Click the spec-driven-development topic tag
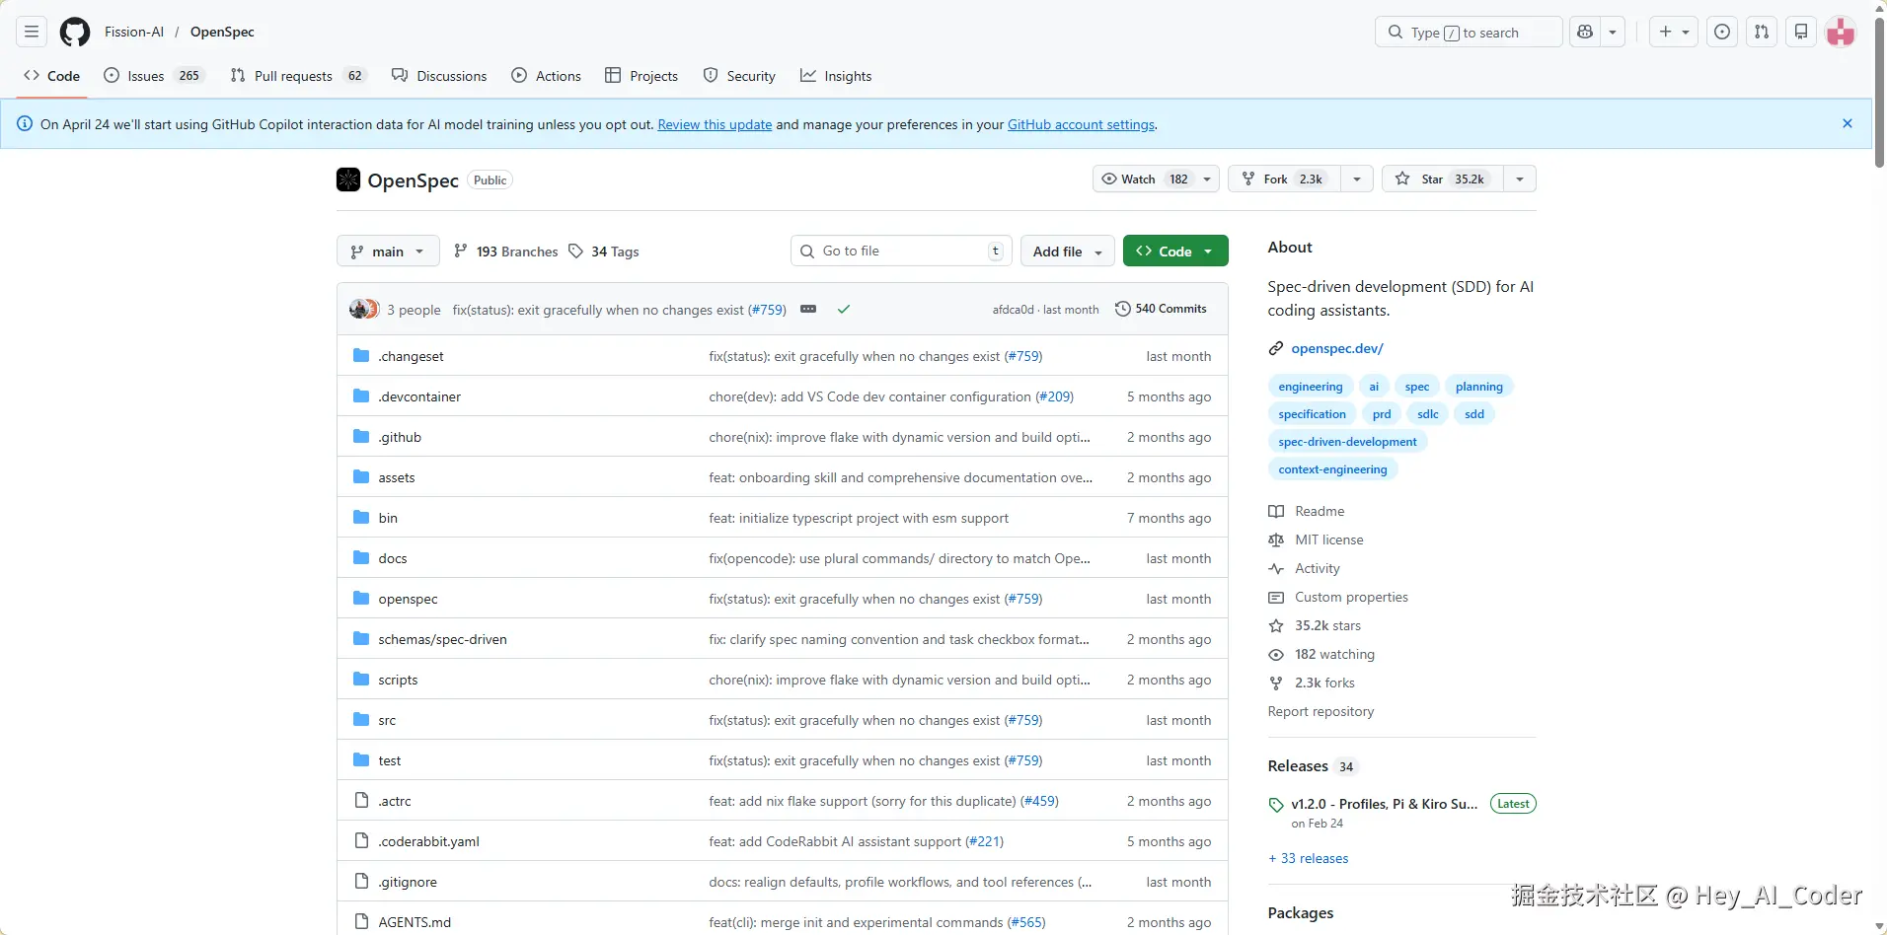The image size is (1887, 935). [1347, 442]
